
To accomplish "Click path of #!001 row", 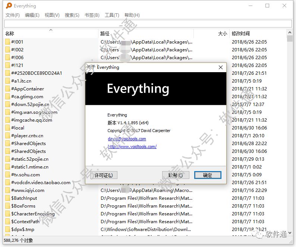I will 147,42.
